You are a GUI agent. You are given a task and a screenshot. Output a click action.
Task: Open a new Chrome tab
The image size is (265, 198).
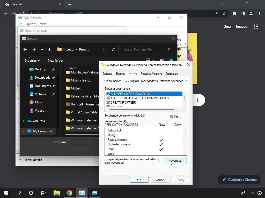point(70,4)
